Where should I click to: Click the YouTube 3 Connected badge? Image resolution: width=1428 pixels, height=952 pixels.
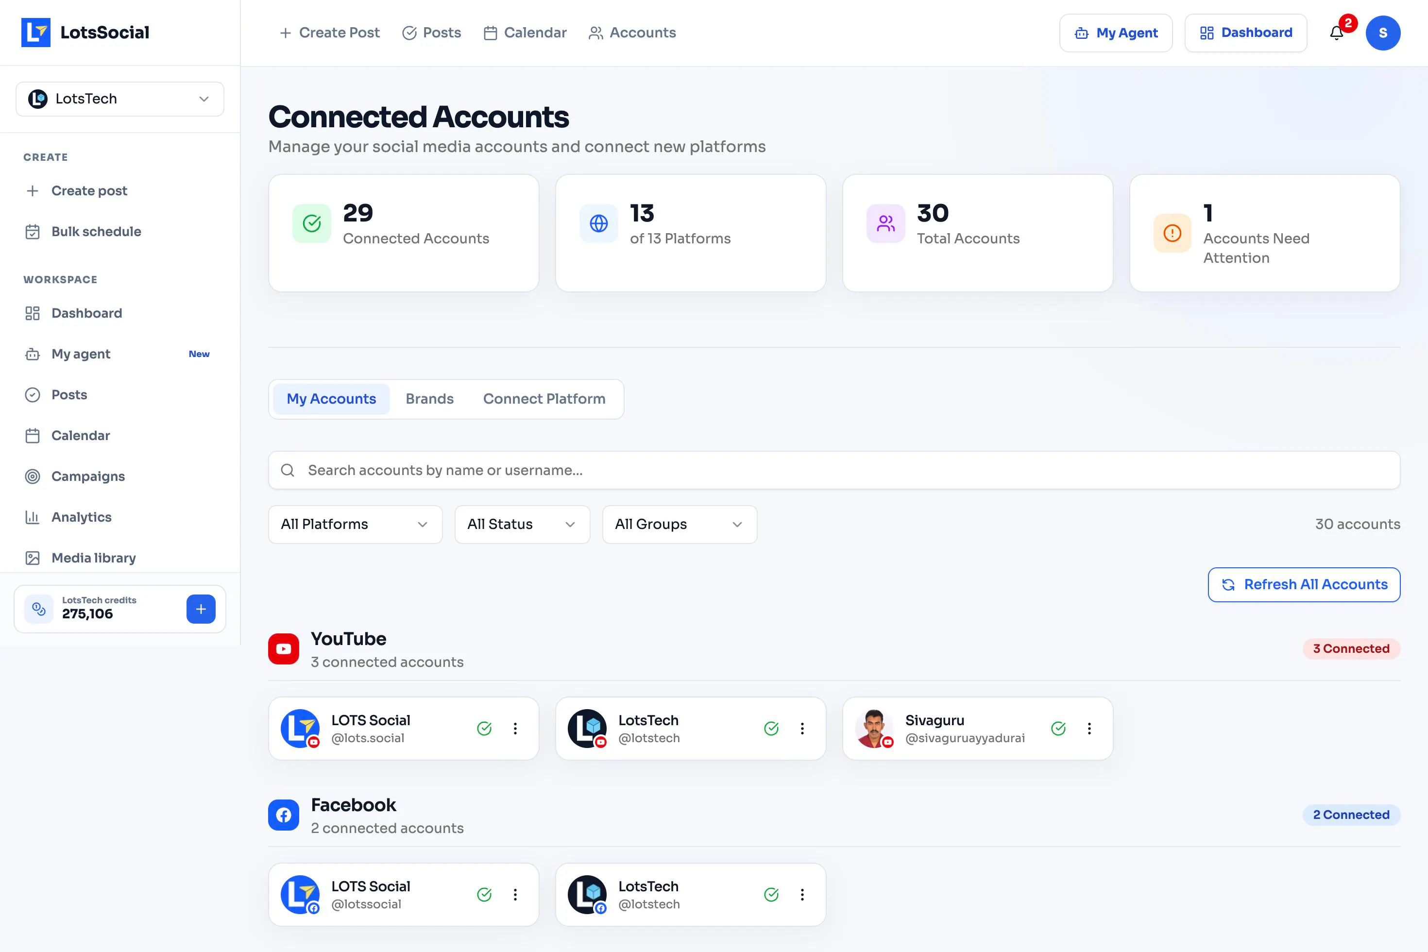click(x=1351, y=649)
